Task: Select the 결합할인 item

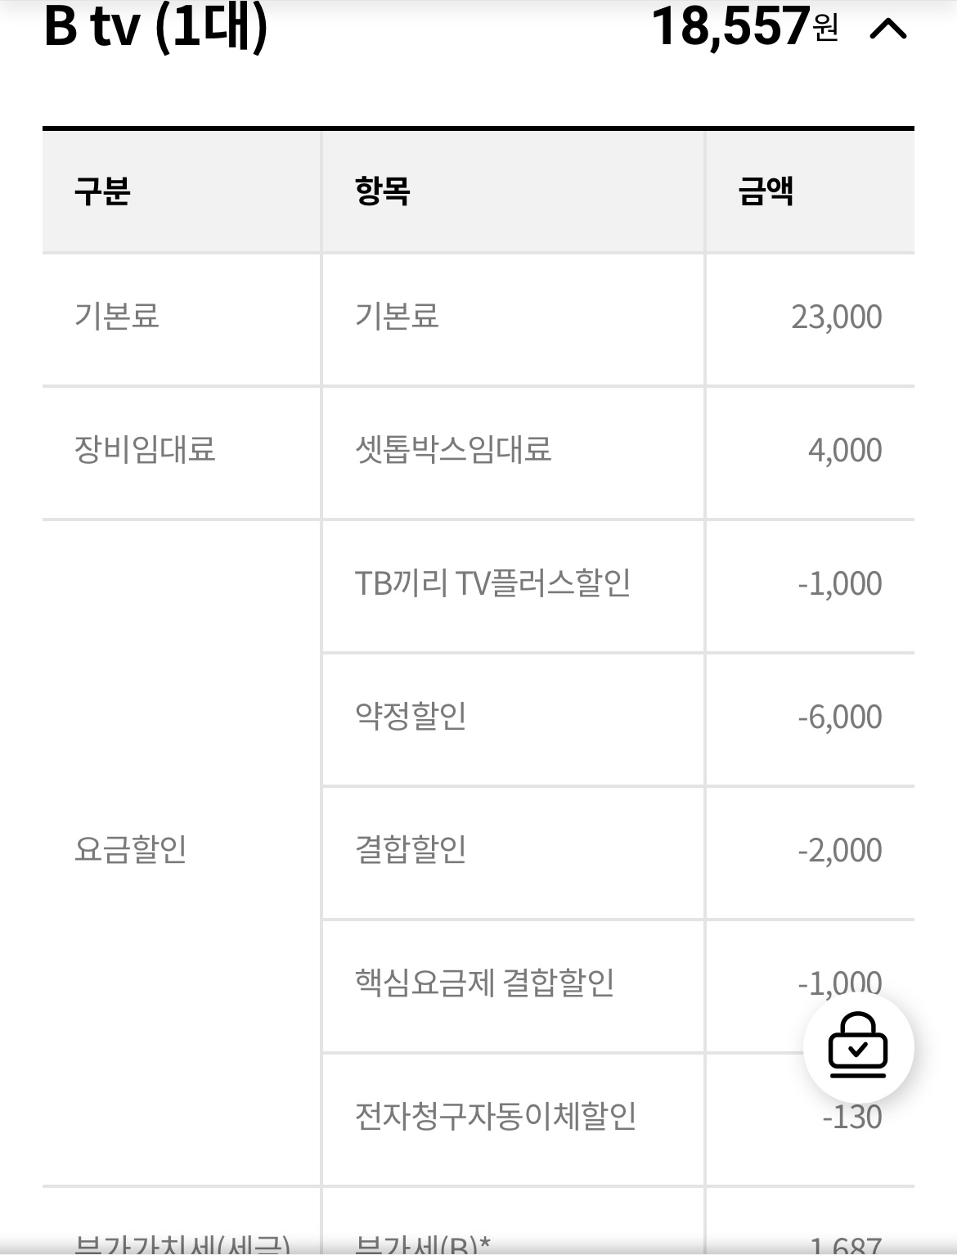Action: tap(411, 849)
